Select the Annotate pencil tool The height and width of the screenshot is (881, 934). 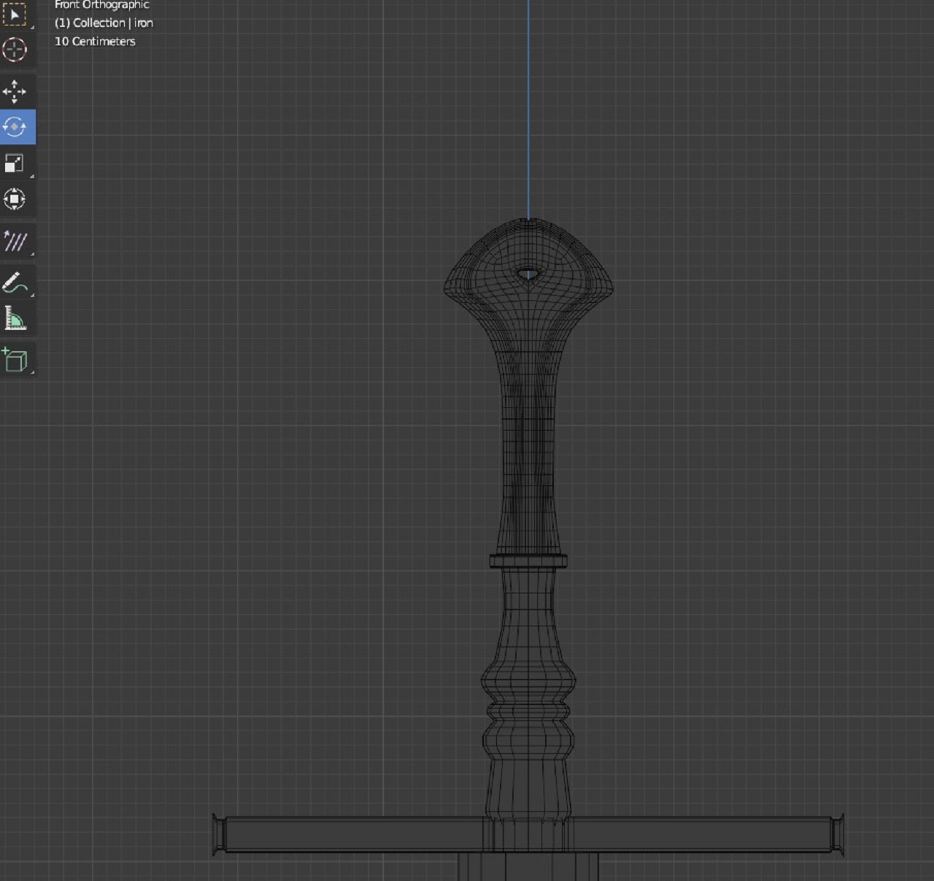pos(15,282)
